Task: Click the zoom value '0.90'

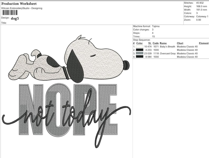Action: 198,20
